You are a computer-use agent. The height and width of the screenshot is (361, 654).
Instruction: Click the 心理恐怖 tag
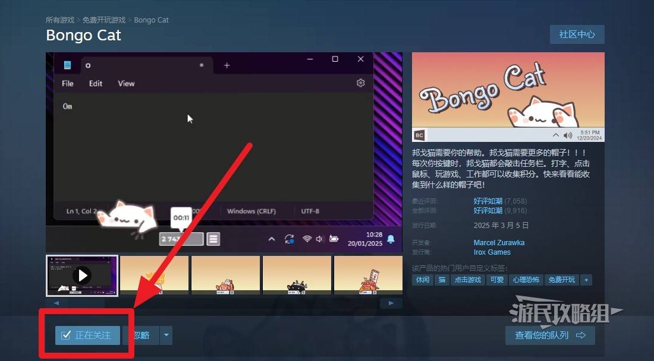click(526, 280)
